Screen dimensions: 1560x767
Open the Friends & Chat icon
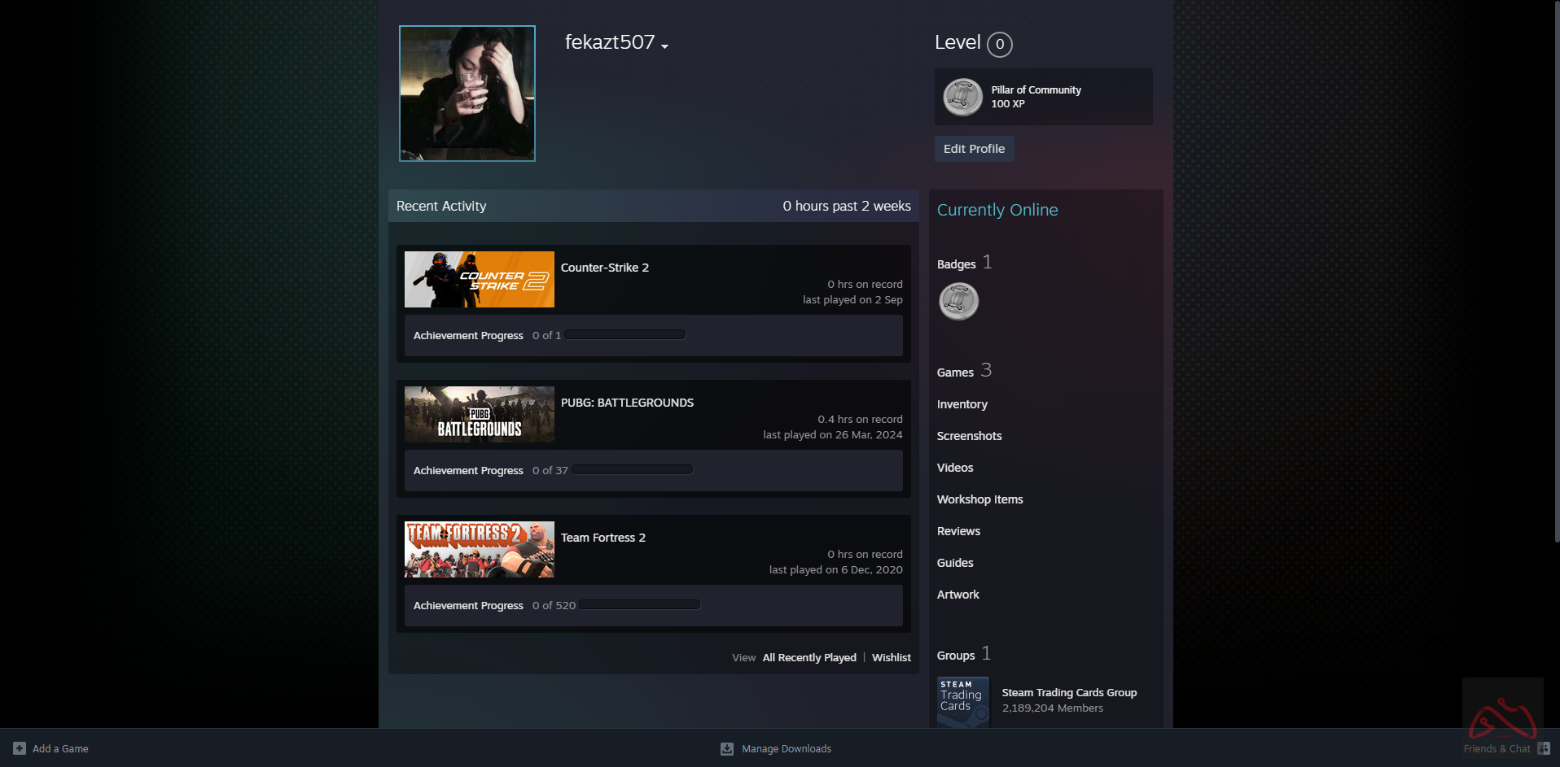[1543, 748]
